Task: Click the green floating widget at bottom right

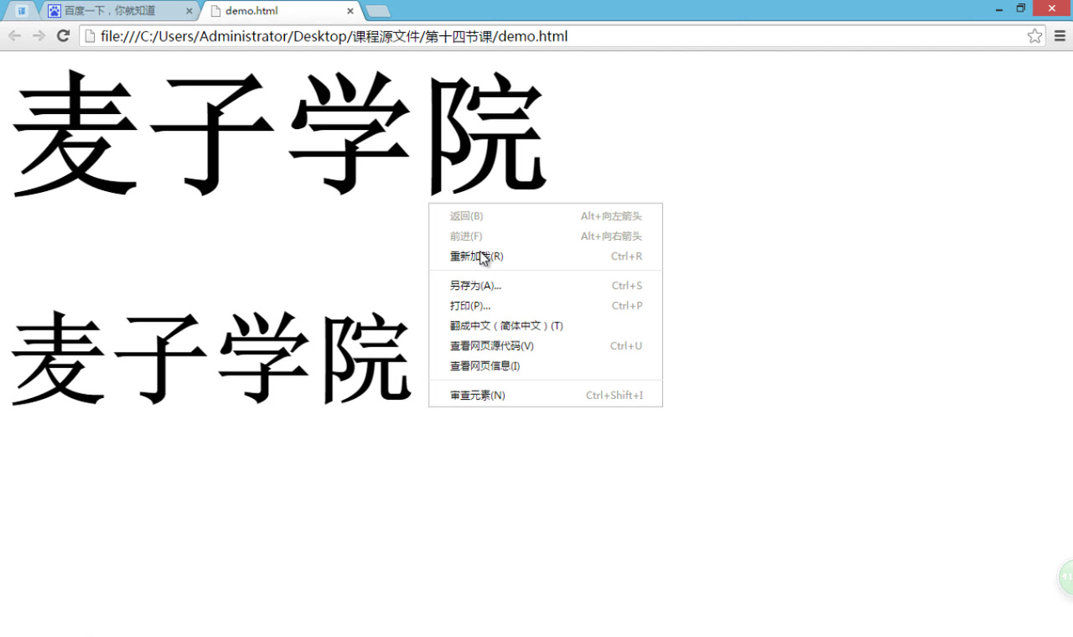Action: pos(1065,577)
